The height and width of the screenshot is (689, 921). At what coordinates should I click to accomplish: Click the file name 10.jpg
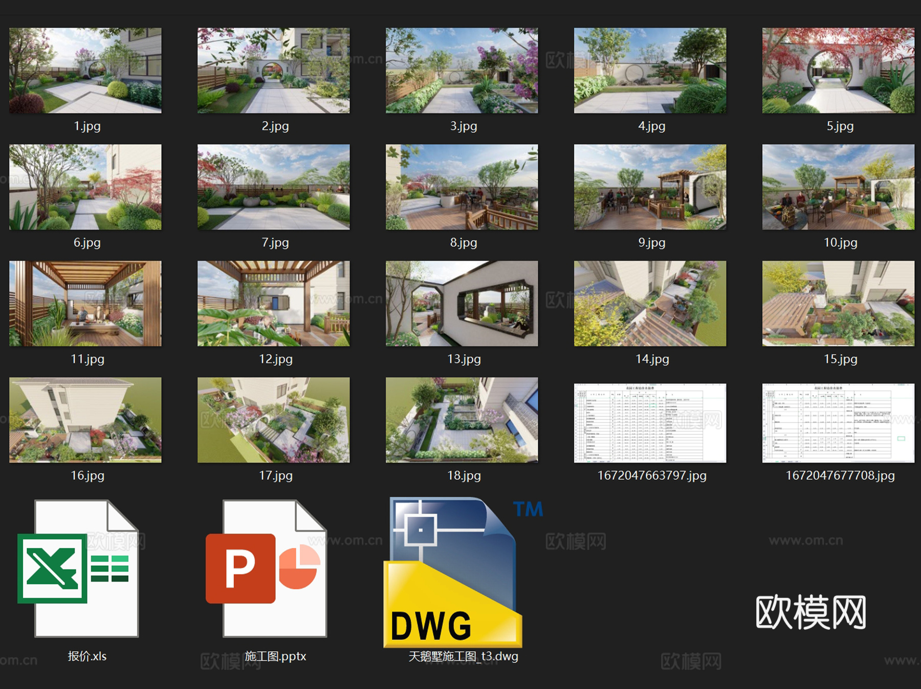point(841,242)
